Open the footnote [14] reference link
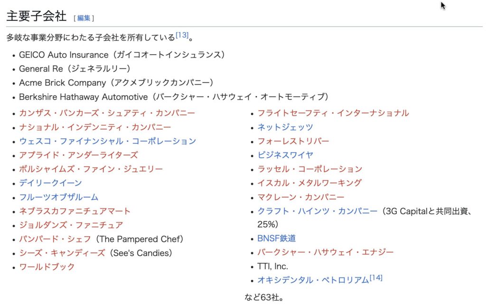486x307 pixels. 376,278
